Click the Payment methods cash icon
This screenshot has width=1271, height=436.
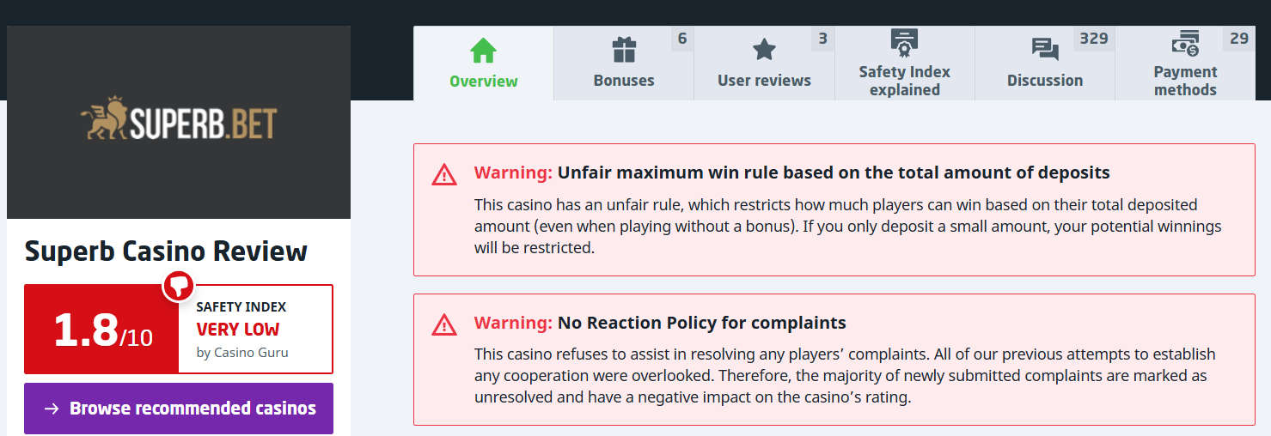point(1185,42)
